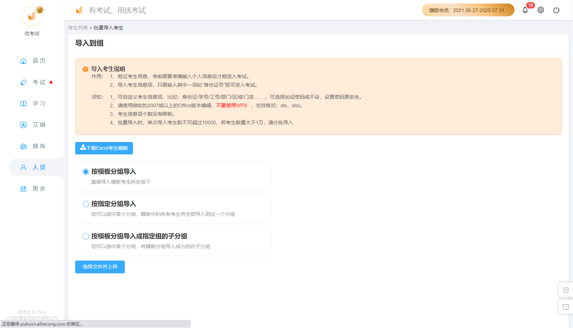Click the 有考试，用优考试 slogan text
The width and height of the screenshot is (573, 328).
pos(117,10)
